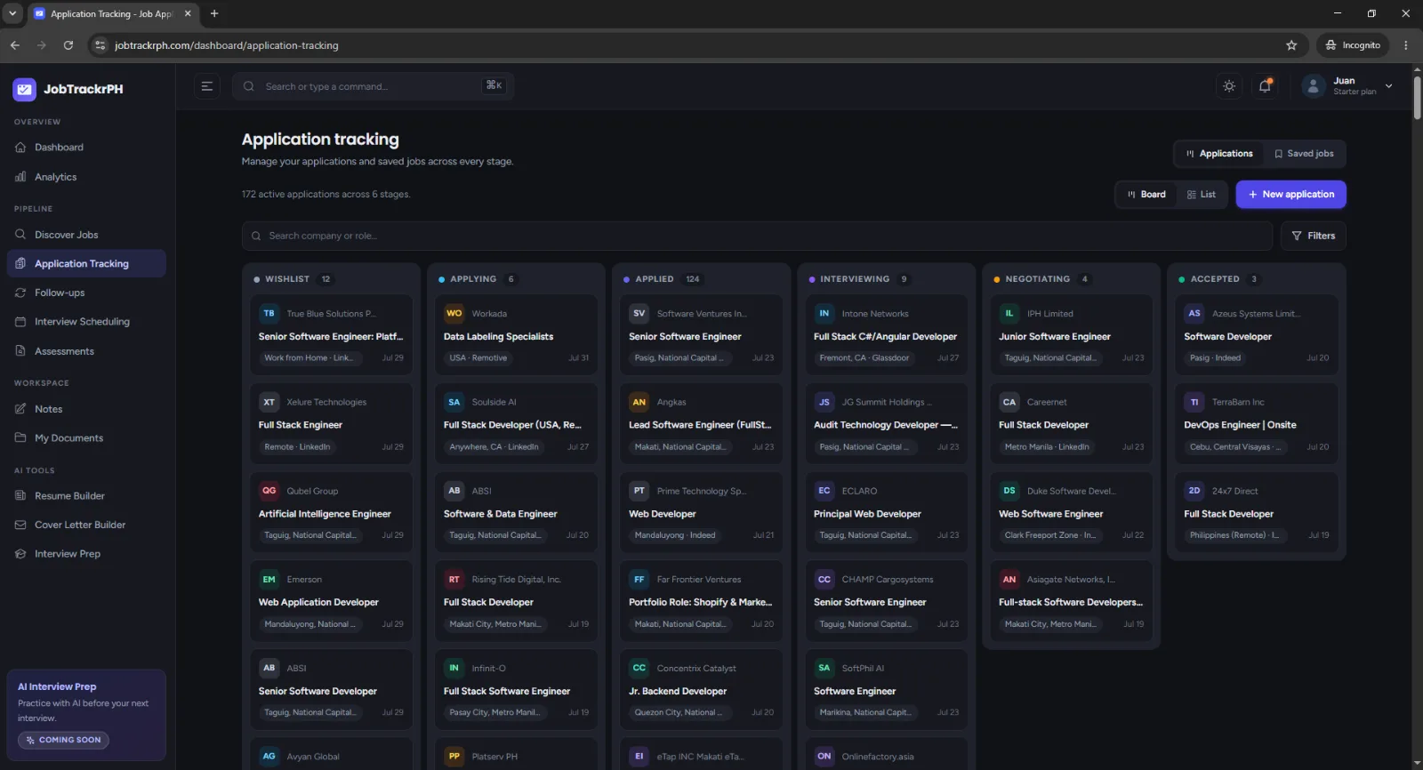
Task: Open the Prime Technology Web Developer card
Action: tap(701, 513)
